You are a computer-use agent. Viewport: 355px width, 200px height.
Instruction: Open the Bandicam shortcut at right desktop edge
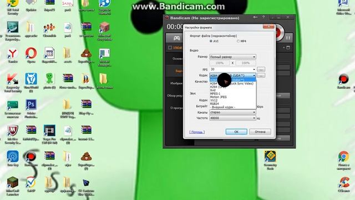point(343,82)
